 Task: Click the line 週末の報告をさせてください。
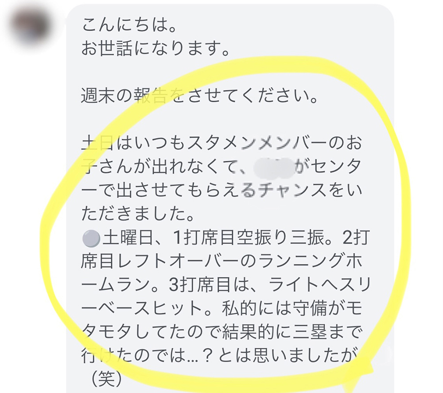point(199,95)
